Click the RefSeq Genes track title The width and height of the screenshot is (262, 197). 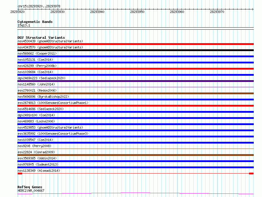point(30,187)
